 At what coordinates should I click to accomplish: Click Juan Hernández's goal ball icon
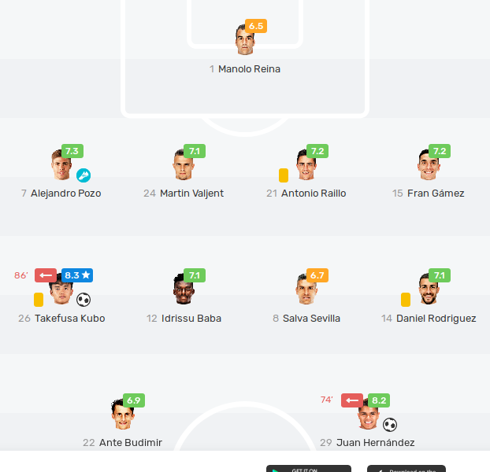click(390, 425)
